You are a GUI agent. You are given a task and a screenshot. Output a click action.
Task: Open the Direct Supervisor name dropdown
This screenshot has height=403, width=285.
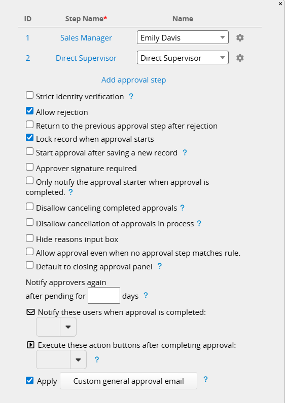pos(183,58)
